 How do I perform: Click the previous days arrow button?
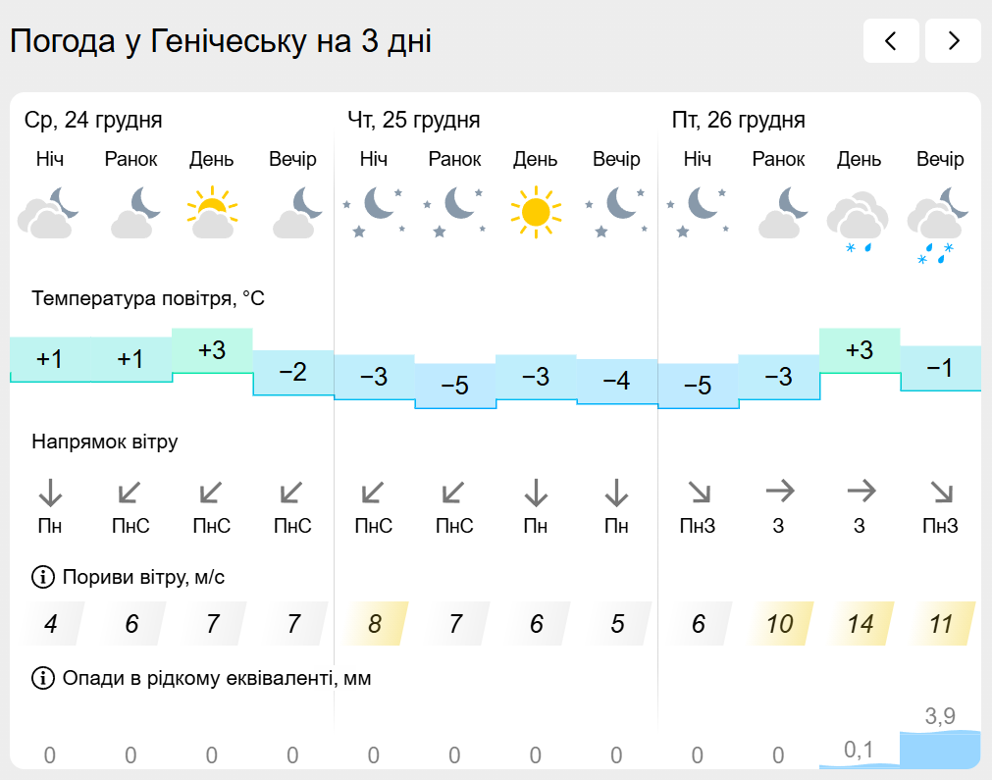point(891,40)
